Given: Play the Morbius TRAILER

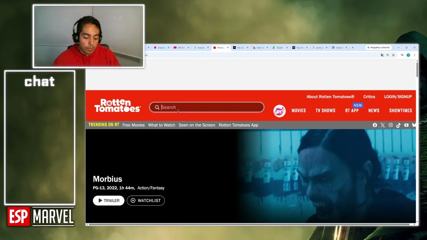Looking at the screenshot, I should click(109, 201).
